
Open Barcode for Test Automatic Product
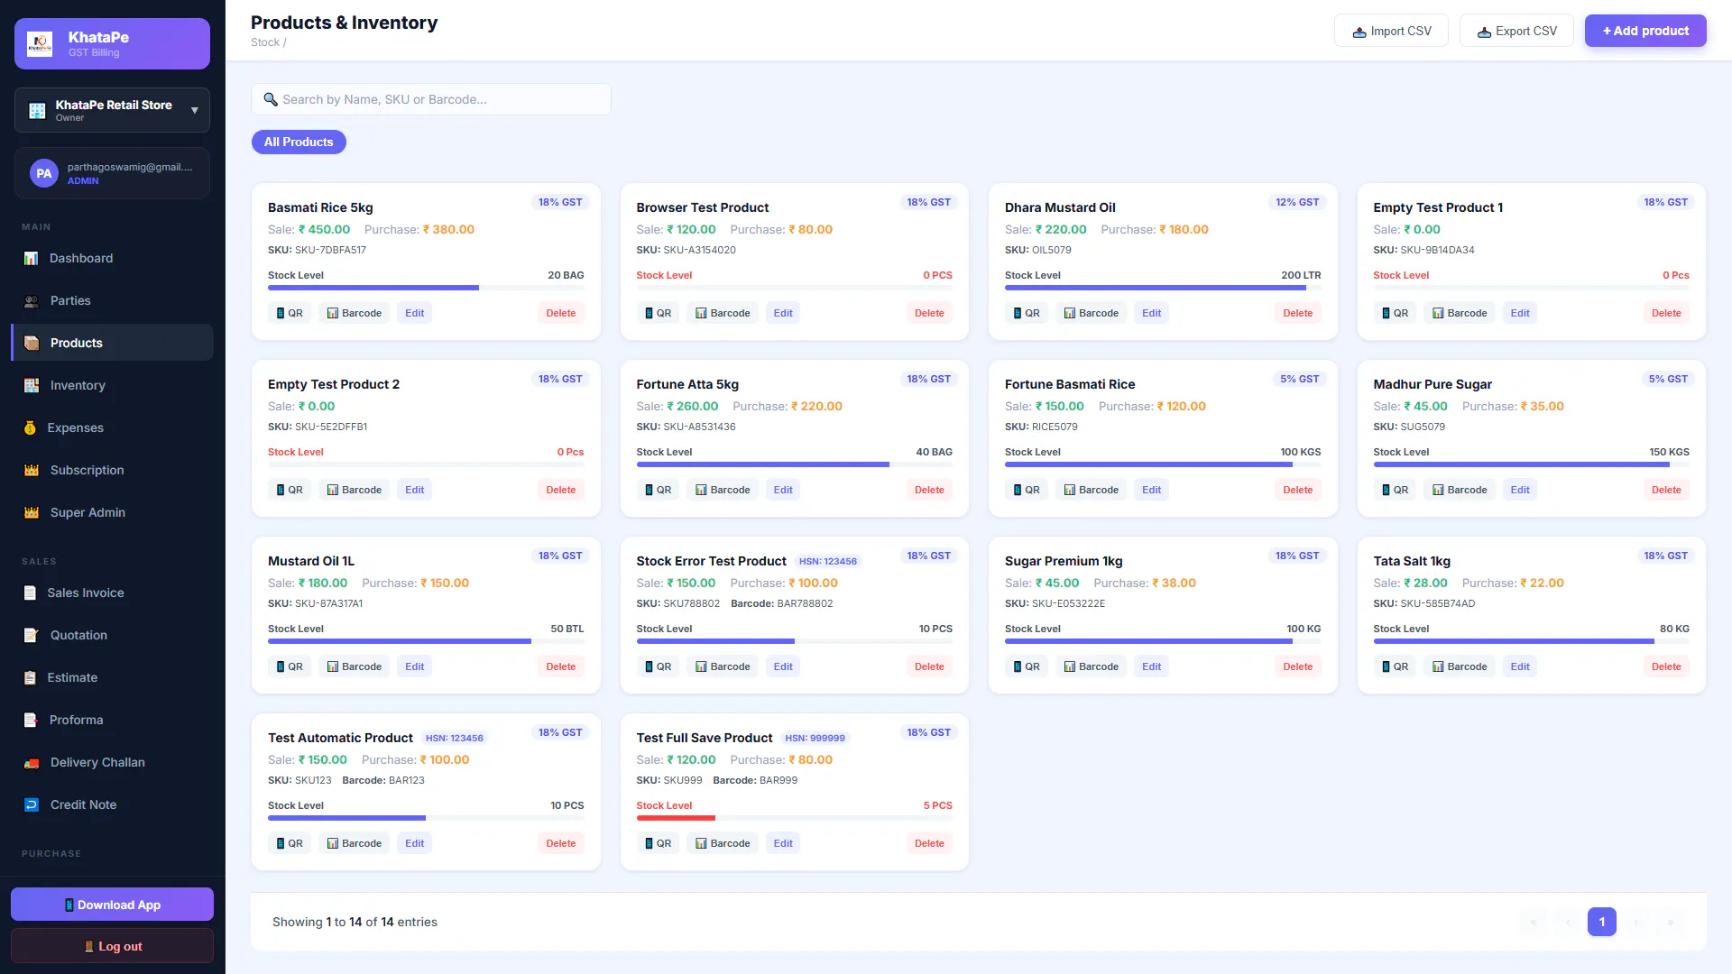pyautogui.click(x=355, y=843)
